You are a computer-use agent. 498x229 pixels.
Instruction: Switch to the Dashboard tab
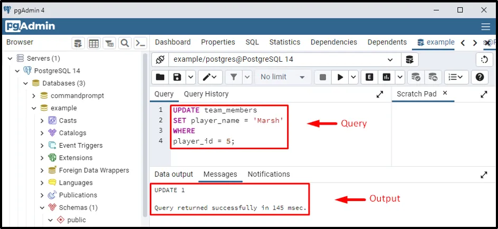pyautogui.click(x=173, y=42)
